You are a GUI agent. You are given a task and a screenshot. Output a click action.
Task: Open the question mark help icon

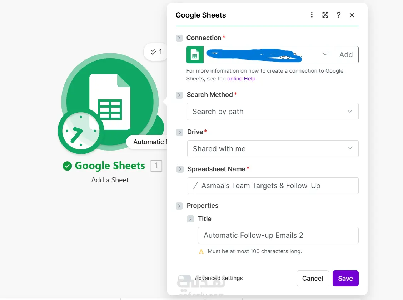point(338,15)
